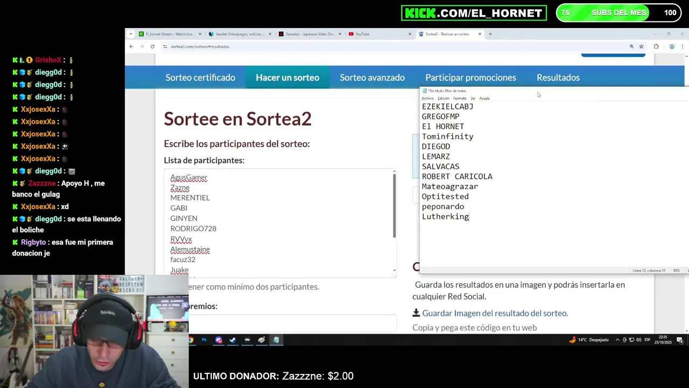Click participant MERENTIEL in the list
Image resolution: width=689 pixels, height=388 pixels.
point(190,198)
